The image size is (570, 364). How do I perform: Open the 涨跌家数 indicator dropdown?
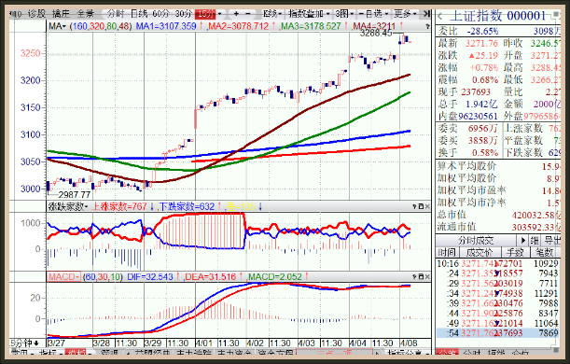tap(68, 206)
